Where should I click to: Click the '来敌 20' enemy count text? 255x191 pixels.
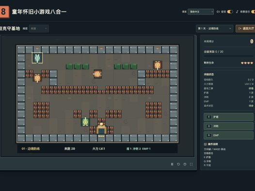tap(70, 148)
